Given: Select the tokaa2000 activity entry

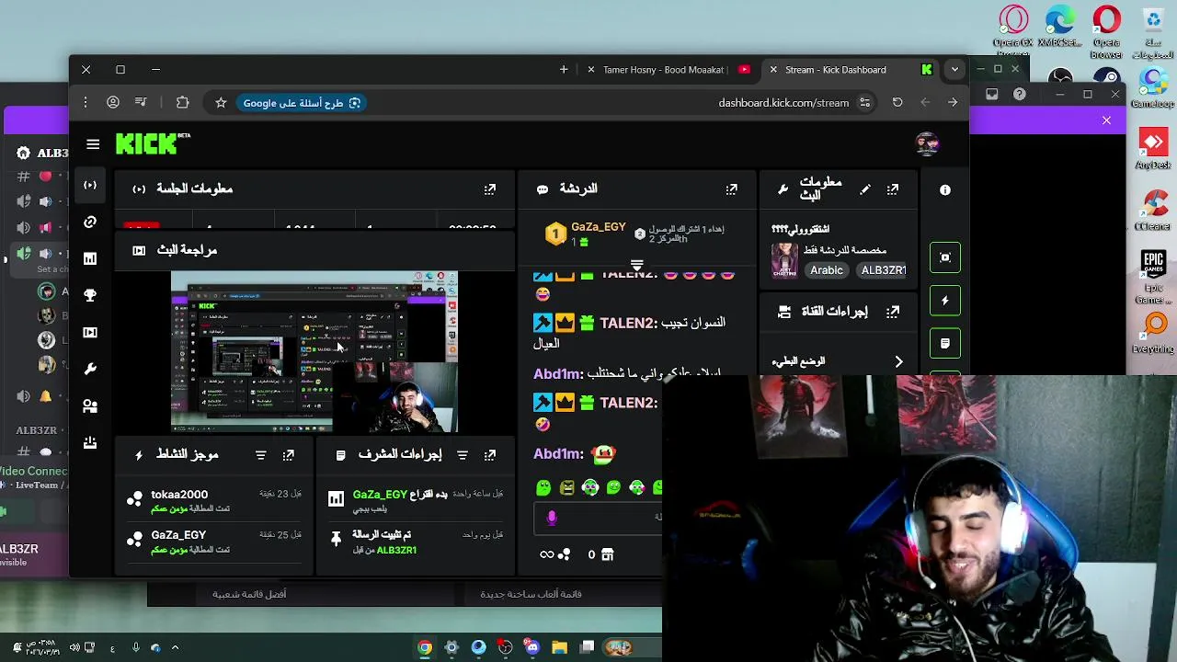Looking at the screenshot, I should point(213,501).
